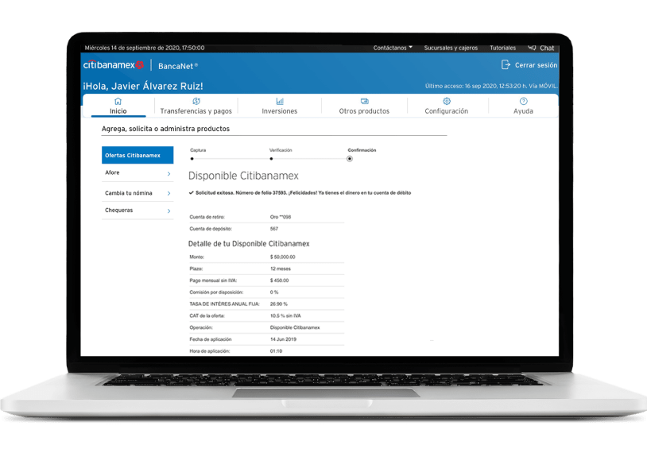Viewport: 647px width, 453px height.
Task: Click the logout icon beside Cerrar sesión
Action: pyautogui.click(x=506, y=65)
